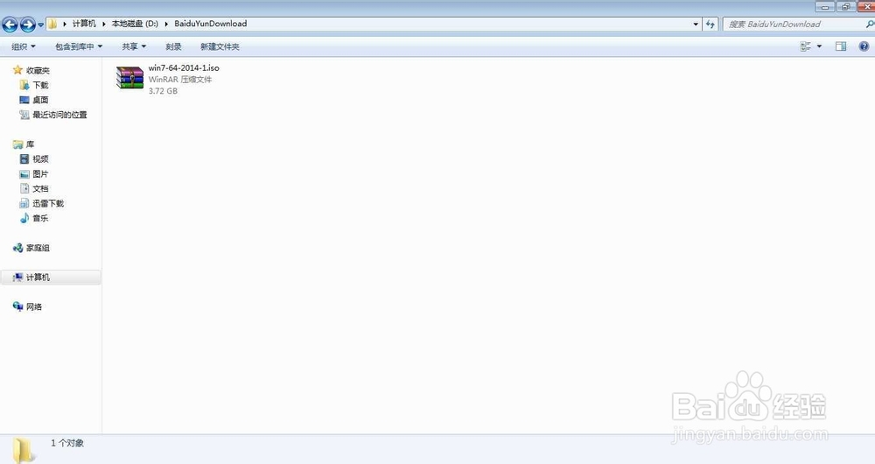Refresh the folder via address bar button
This screenshot has height=464, width=875.
710,24
